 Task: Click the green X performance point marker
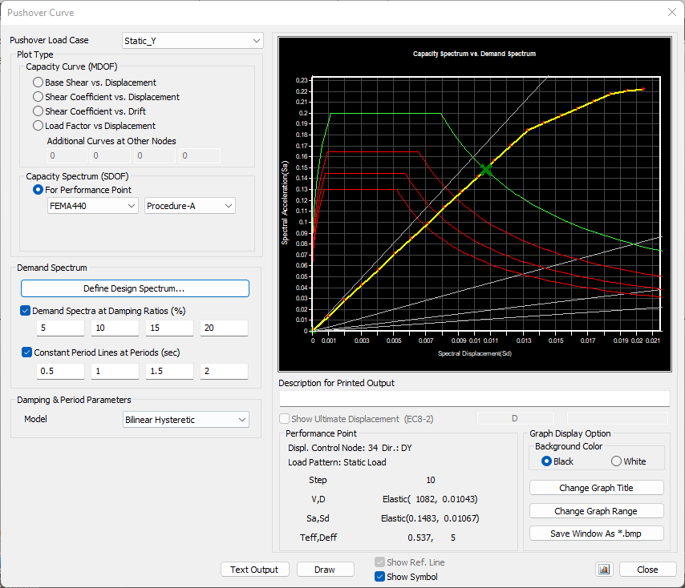[x=485, y=170]
